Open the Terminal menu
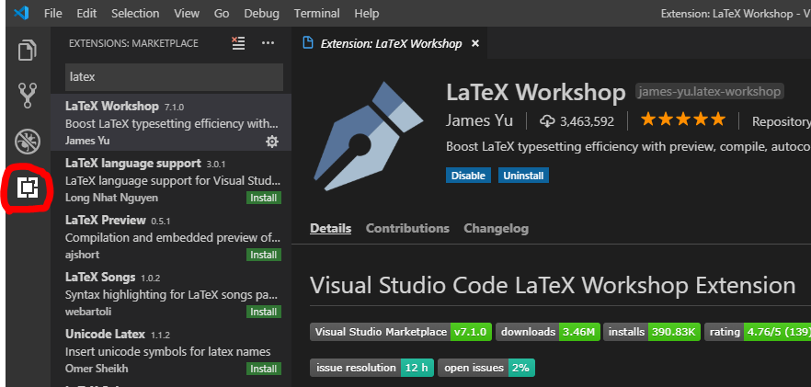Screen dimensions: 811x387 coord(315,14)
